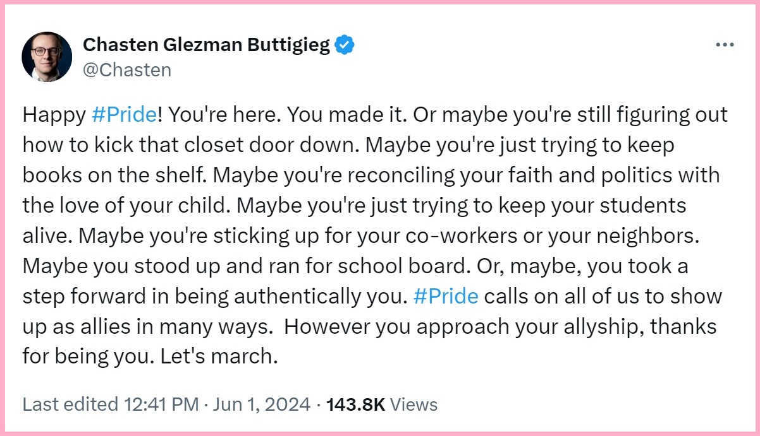View edit history via "Last edited"
The width and height of the screenshot is (760, 436).
point(70,404)
